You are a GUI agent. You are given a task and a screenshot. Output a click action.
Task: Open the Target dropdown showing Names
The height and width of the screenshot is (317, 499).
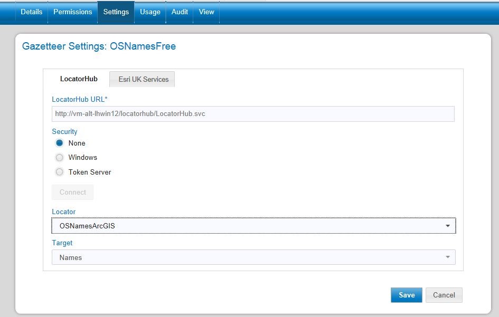253,257
